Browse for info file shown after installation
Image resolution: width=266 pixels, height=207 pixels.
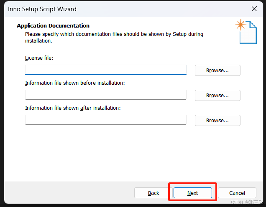tap(217, 120)
